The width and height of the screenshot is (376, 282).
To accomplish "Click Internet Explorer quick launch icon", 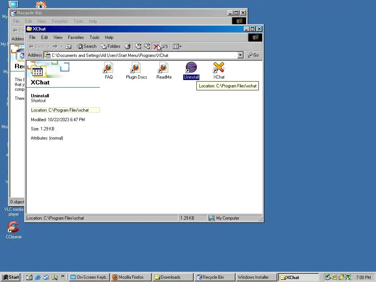I will tap(38, 278).
